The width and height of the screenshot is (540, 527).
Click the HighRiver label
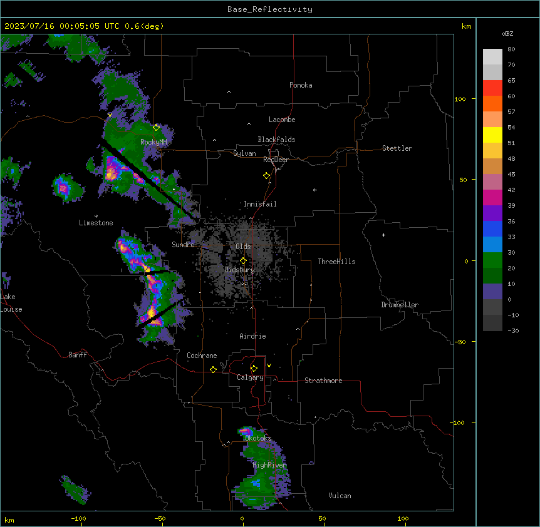[x=269, y=465]
